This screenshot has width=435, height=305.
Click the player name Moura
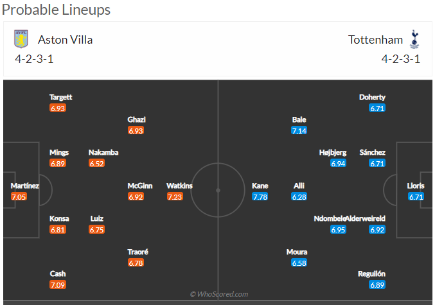[297, 252]
